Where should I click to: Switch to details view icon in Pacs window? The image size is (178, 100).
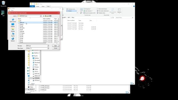[x=132, y=83]
